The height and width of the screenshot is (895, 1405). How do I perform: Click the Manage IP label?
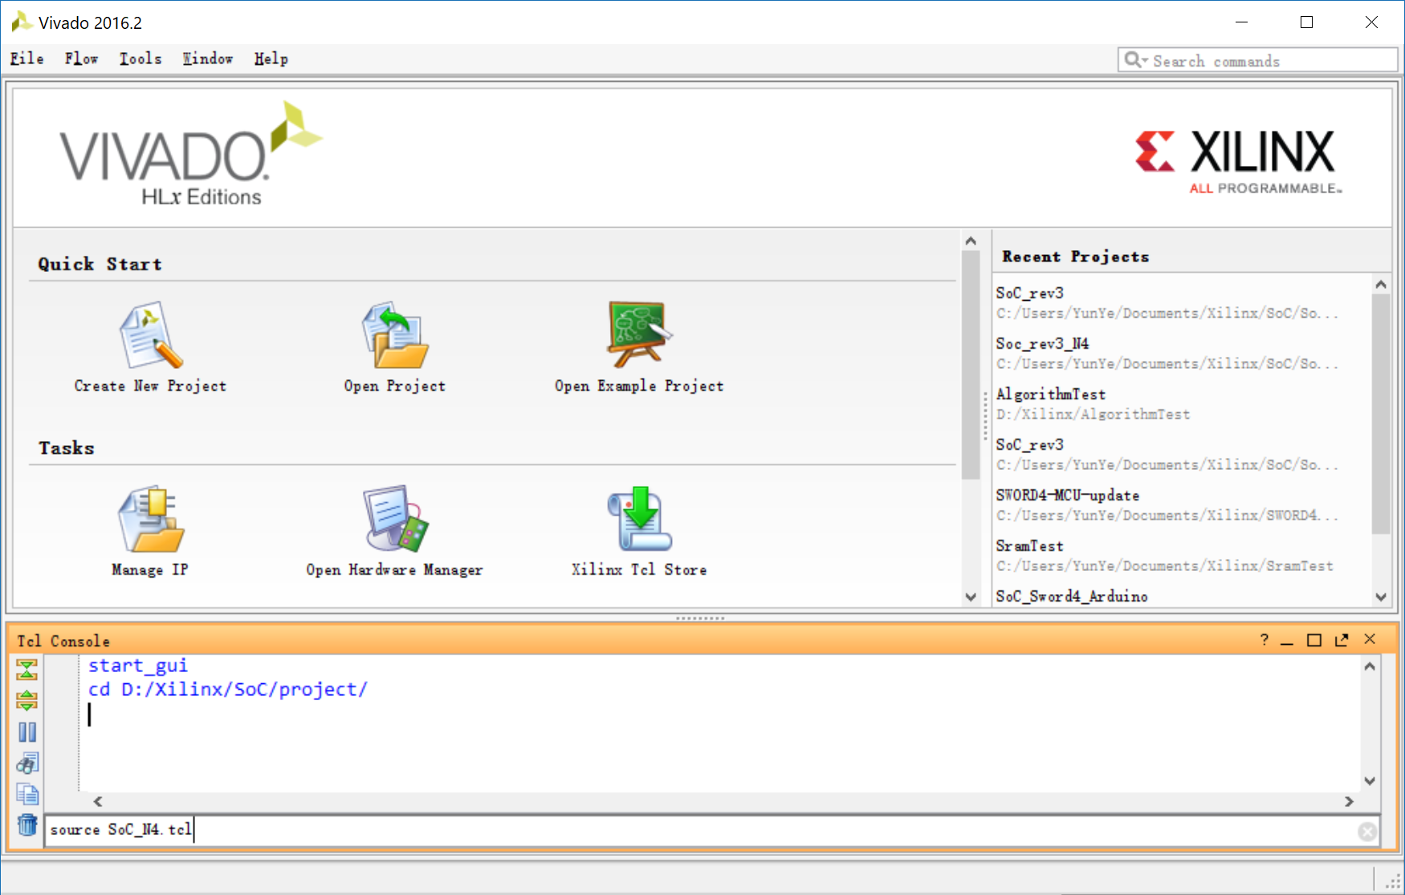click(x=150, y=569)
